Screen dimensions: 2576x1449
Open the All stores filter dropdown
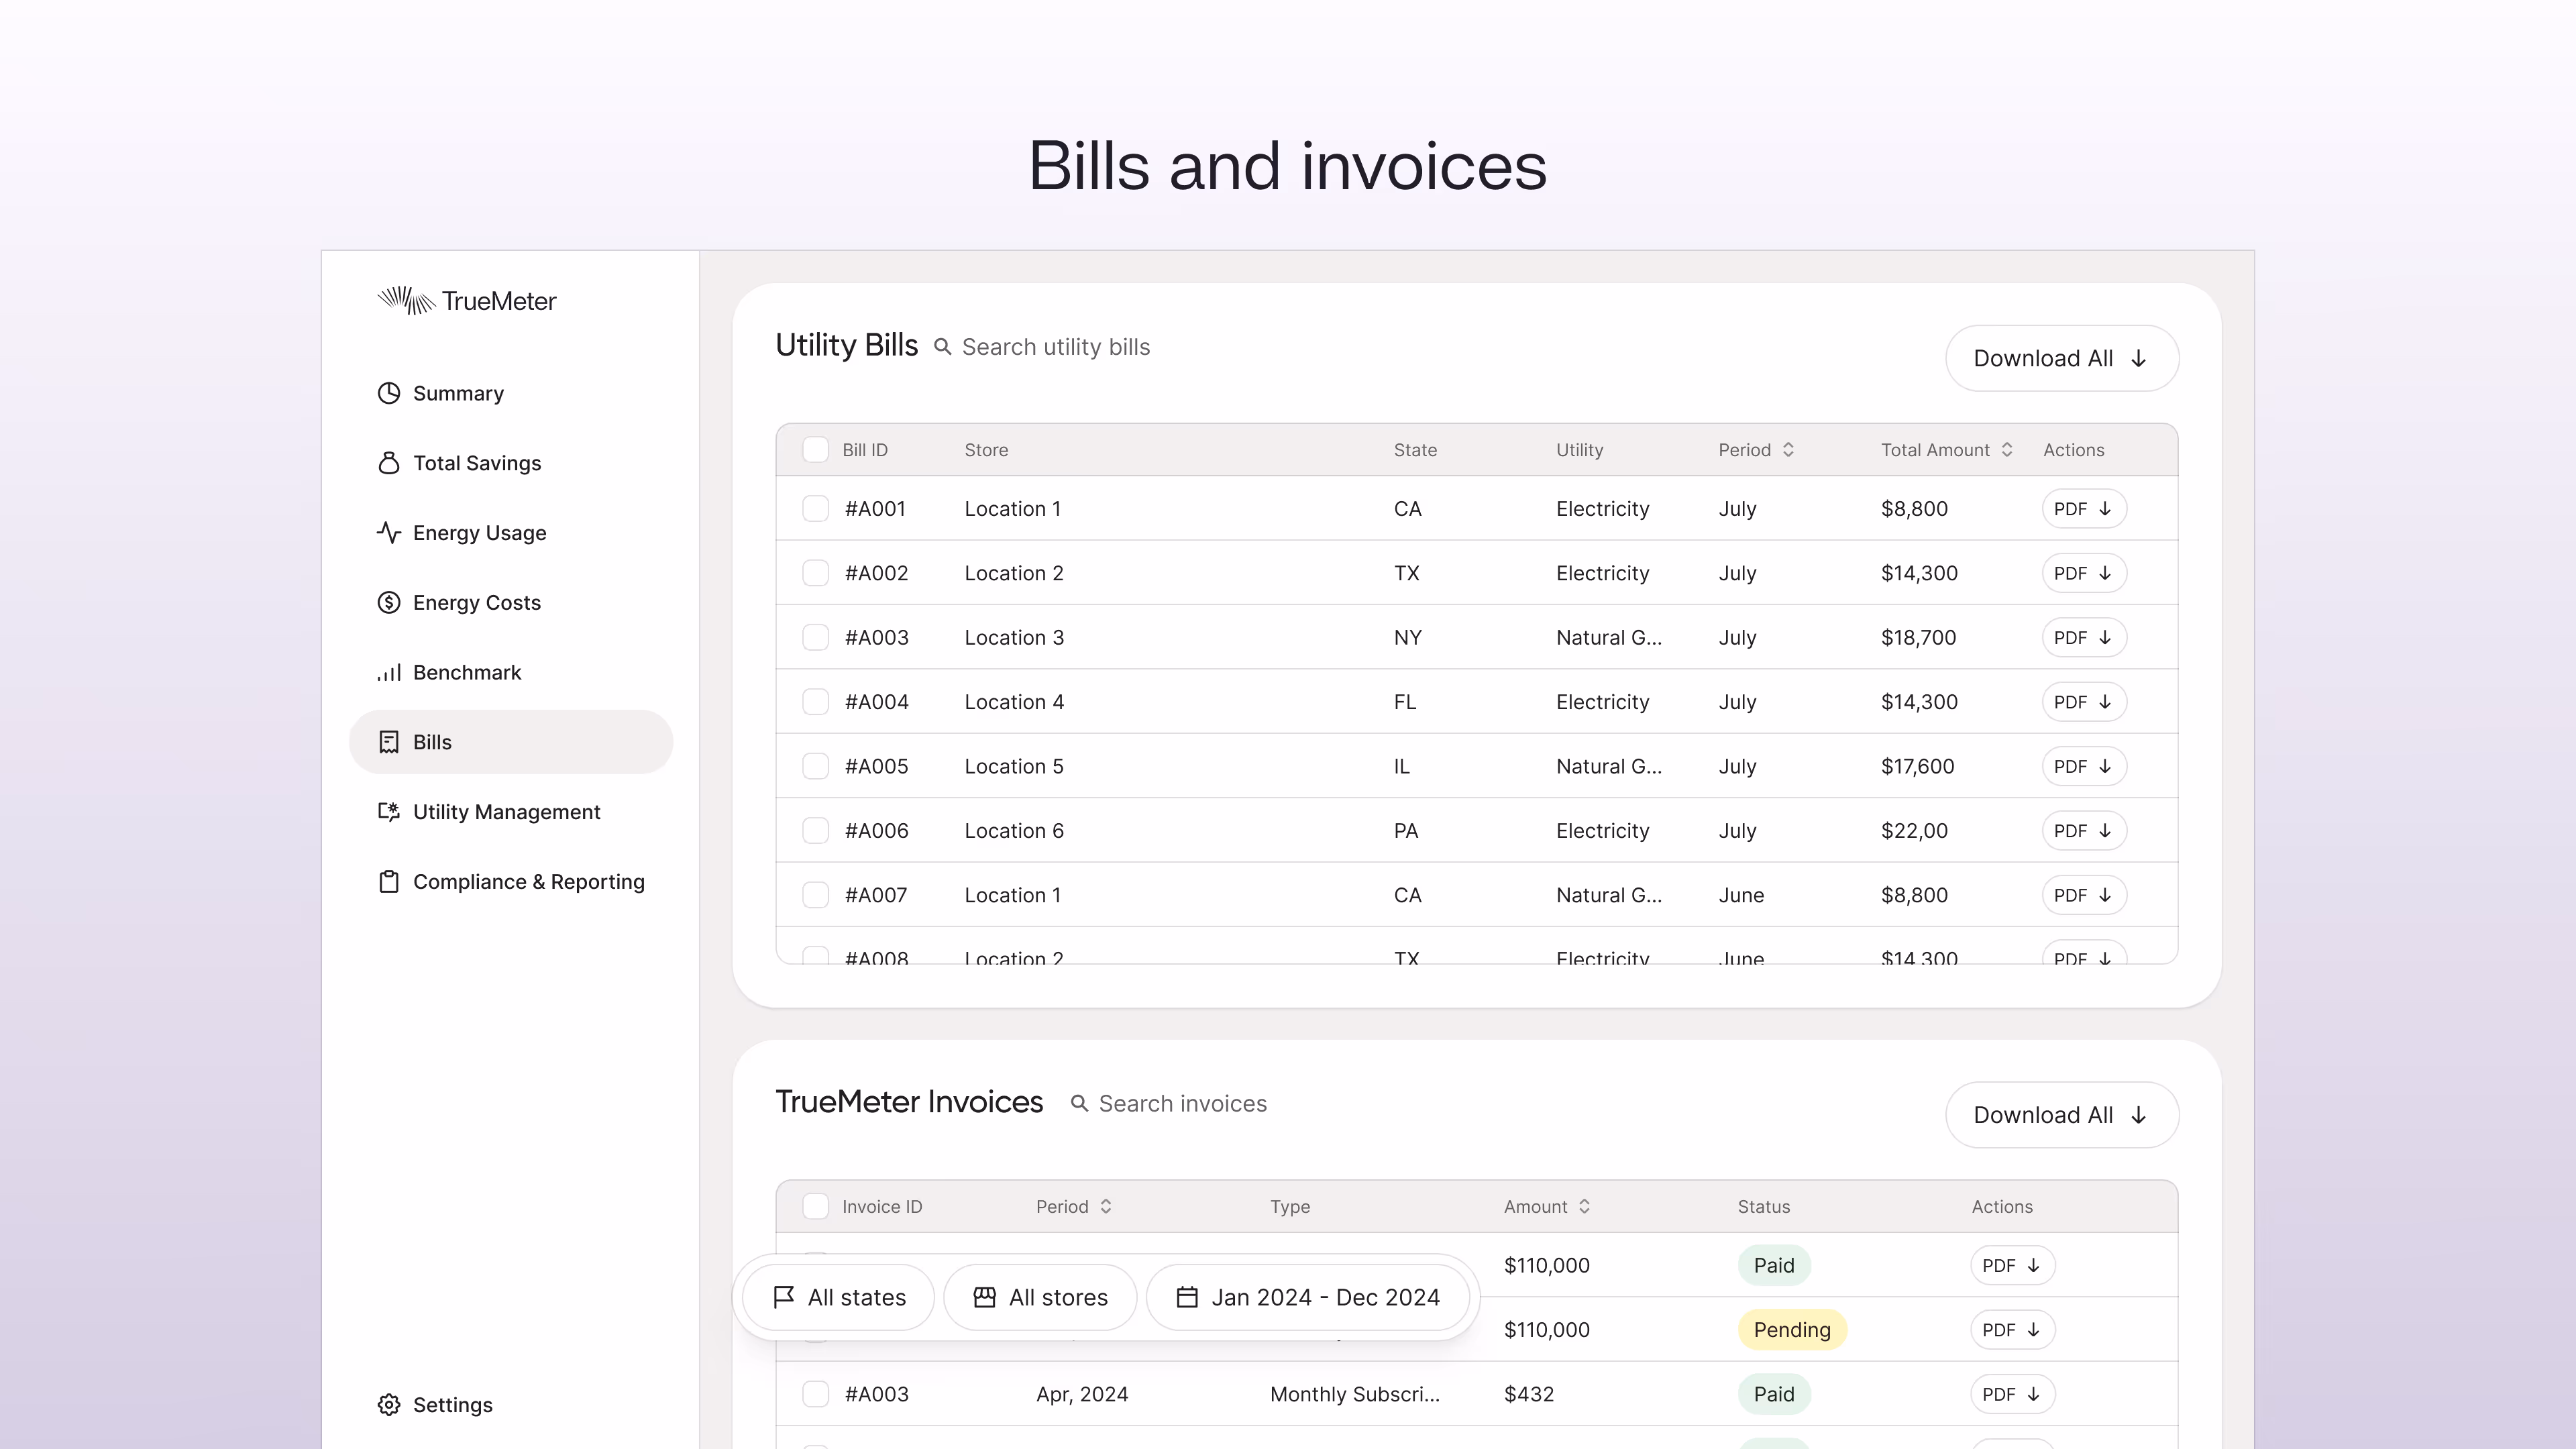pos(1040,1298)
